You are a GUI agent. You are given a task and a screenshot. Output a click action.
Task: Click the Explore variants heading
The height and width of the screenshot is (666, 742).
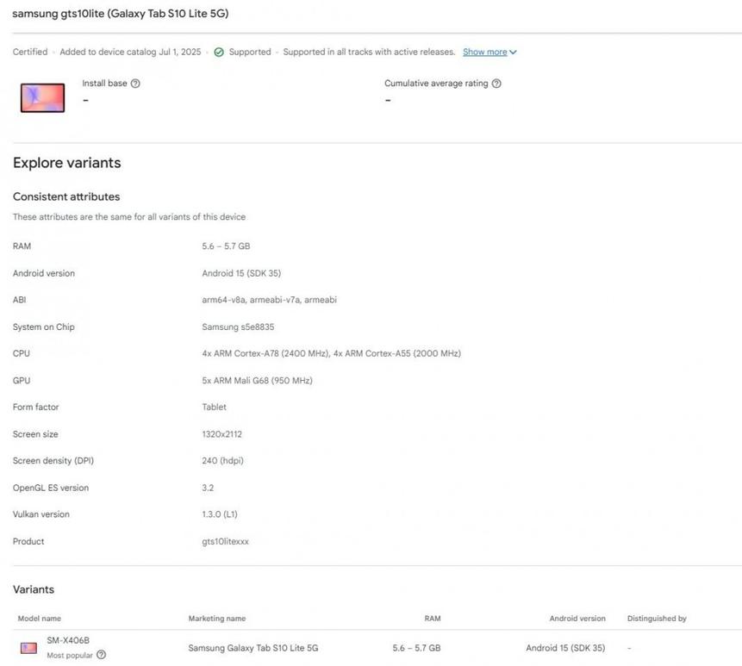click(x=66, y=163)
